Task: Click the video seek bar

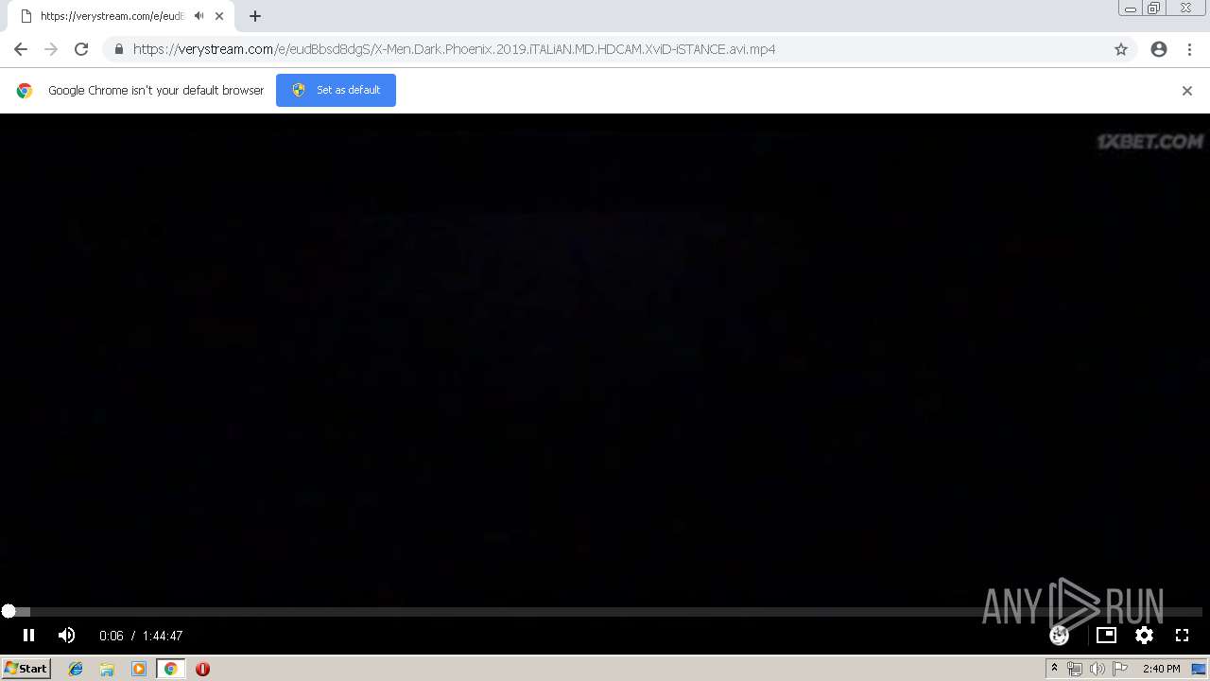Action: point(605,612)
